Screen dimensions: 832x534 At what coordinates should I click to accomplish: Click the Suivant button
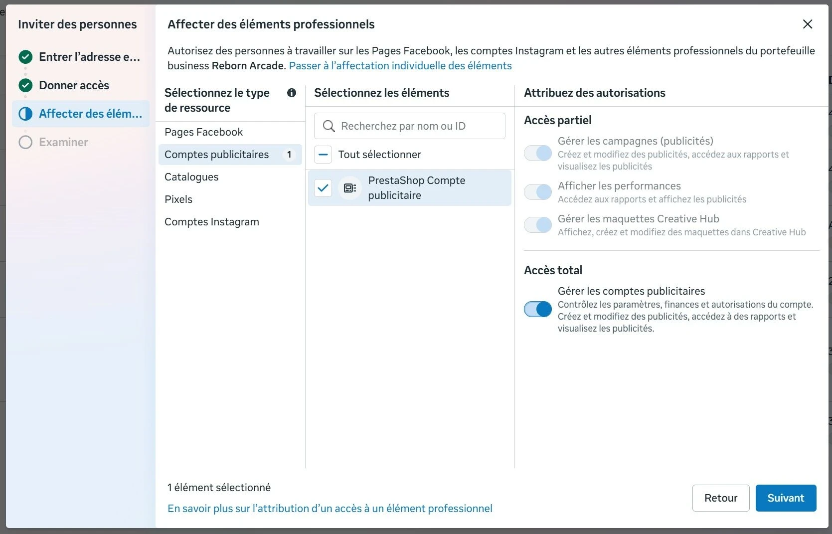(786, 498)
